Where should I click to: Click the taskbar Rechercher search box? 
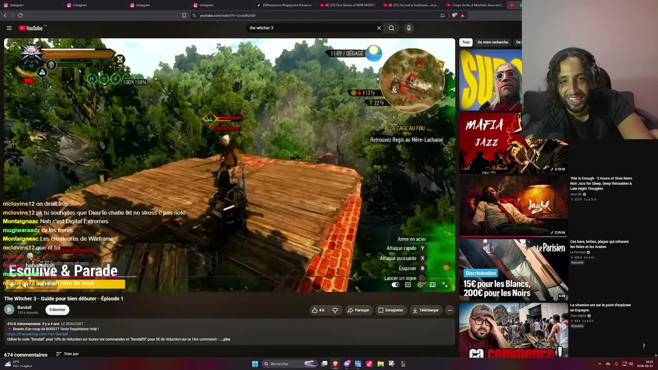[289, 364]
